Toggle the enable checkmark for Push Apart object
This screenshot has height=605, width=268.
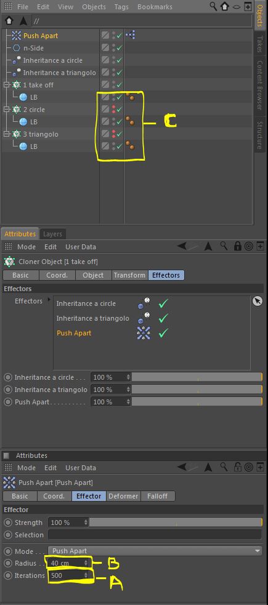(x=120, y=36)
